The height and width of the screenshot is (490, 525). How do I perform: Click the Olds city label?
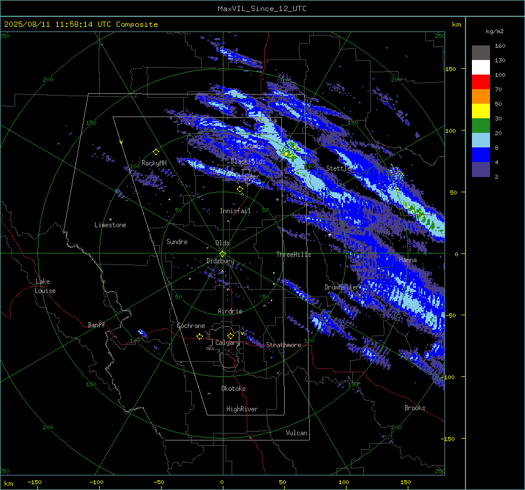222,243
